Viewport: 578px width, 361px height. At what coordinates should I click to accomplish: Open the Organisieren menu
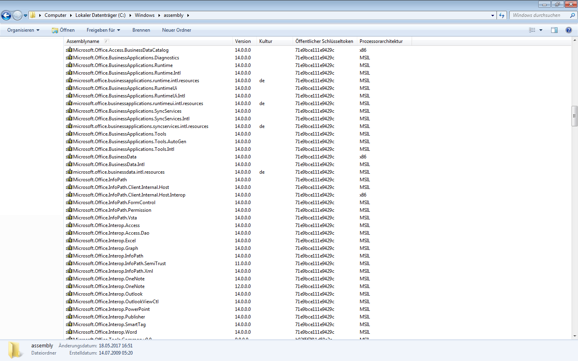pyautogui.click(x=23, y=30)
